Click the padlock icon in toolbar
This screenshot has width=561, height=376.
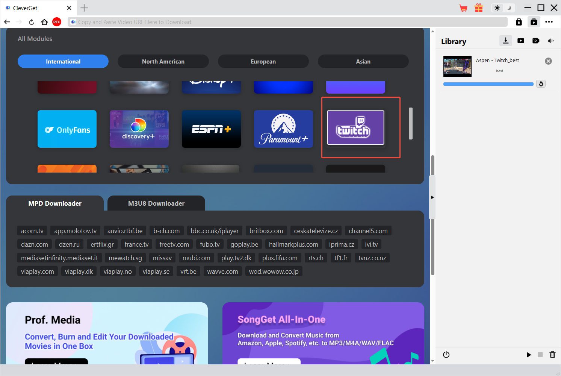pos(519,22)
